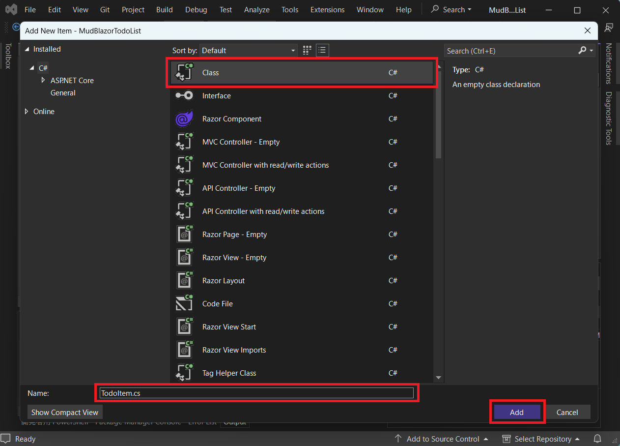Click the search magnifier icon
This screenshot has width=620, height=446.
[x=582, y=51]
